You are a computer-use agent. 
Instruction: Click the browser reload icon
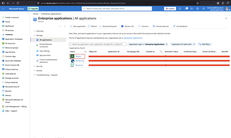coord(18,3)
